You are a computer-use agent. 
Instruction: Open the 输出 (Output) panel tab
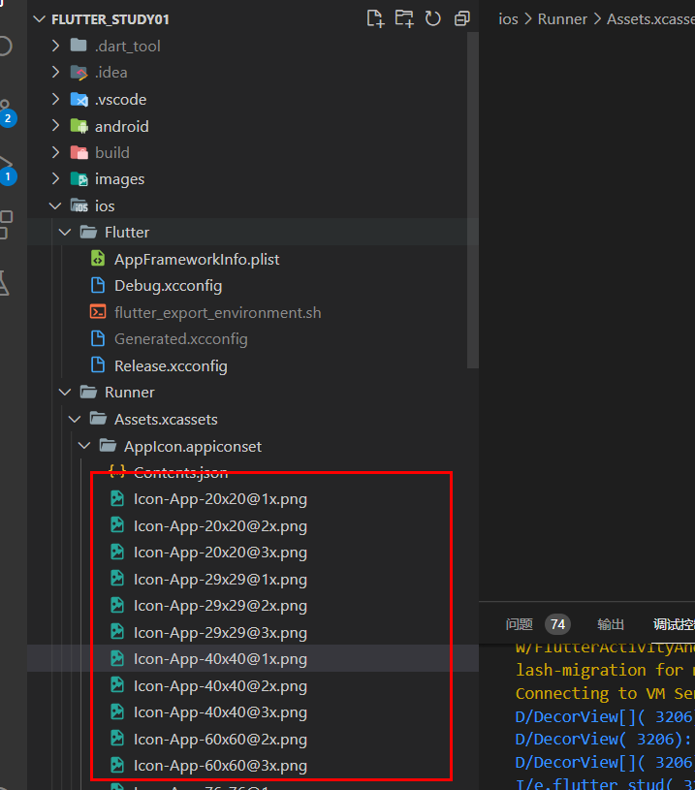(611, 625)
